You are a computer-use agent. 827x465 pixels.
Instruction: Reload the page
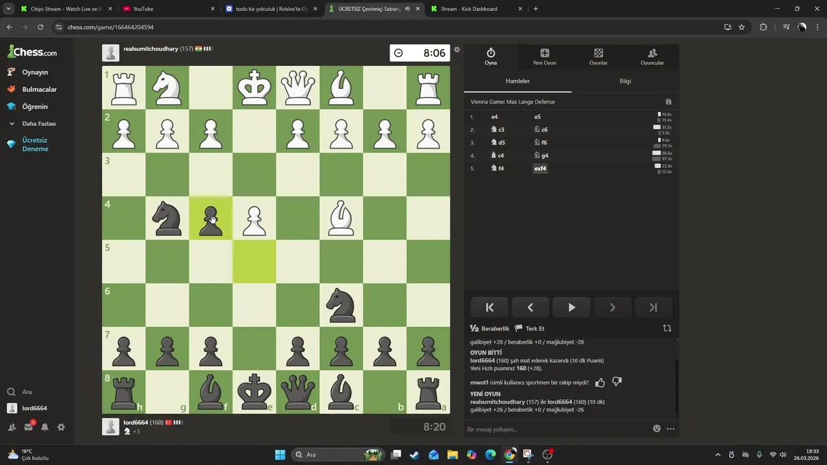pos(40,27)
